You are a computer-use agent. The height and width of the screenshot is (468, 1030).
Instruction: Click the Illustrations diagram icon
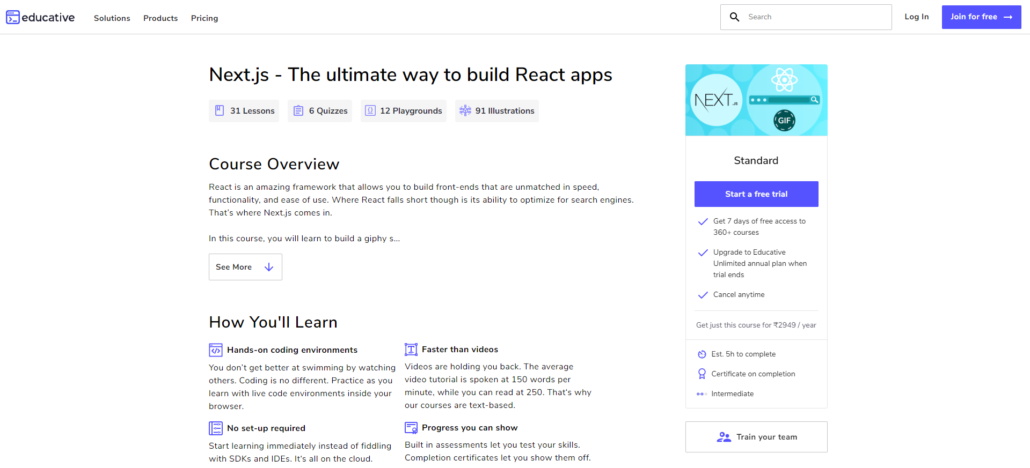(x=465, y=110)
